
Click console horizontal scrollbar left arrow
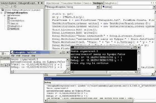pyautogui.click(x=72, y=72)
